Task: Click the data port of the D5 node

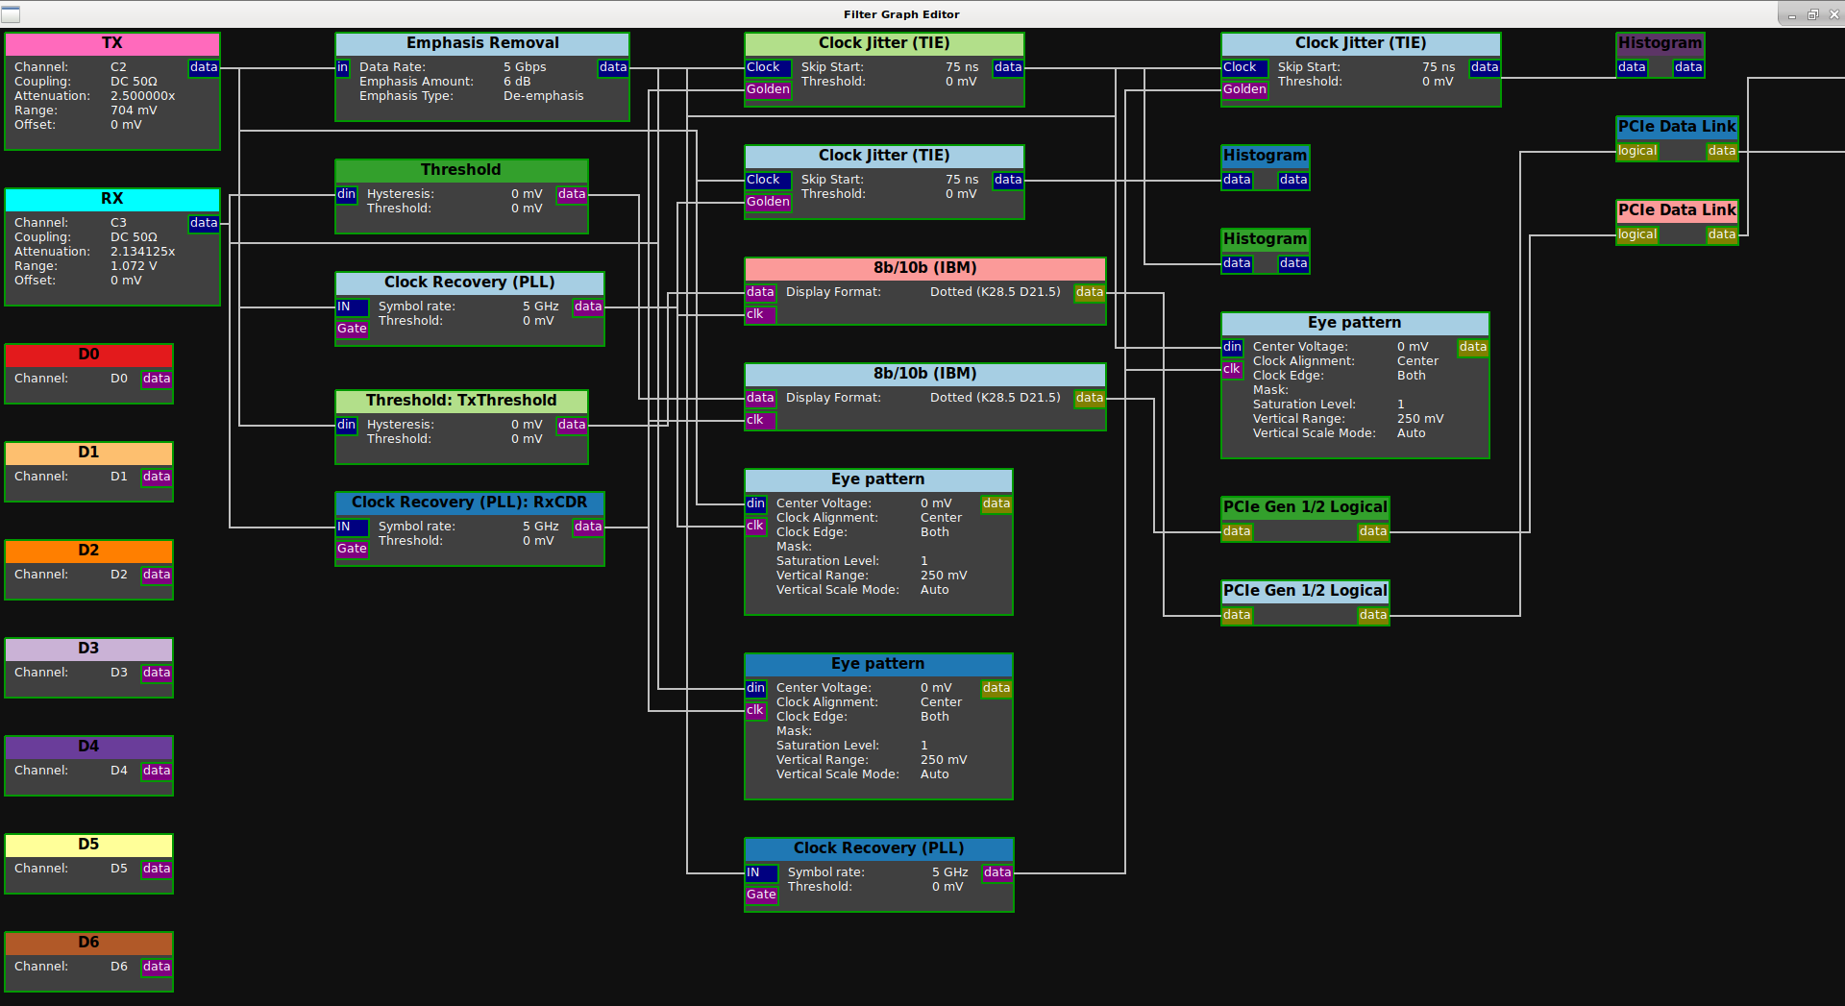Action: [157, 870]
